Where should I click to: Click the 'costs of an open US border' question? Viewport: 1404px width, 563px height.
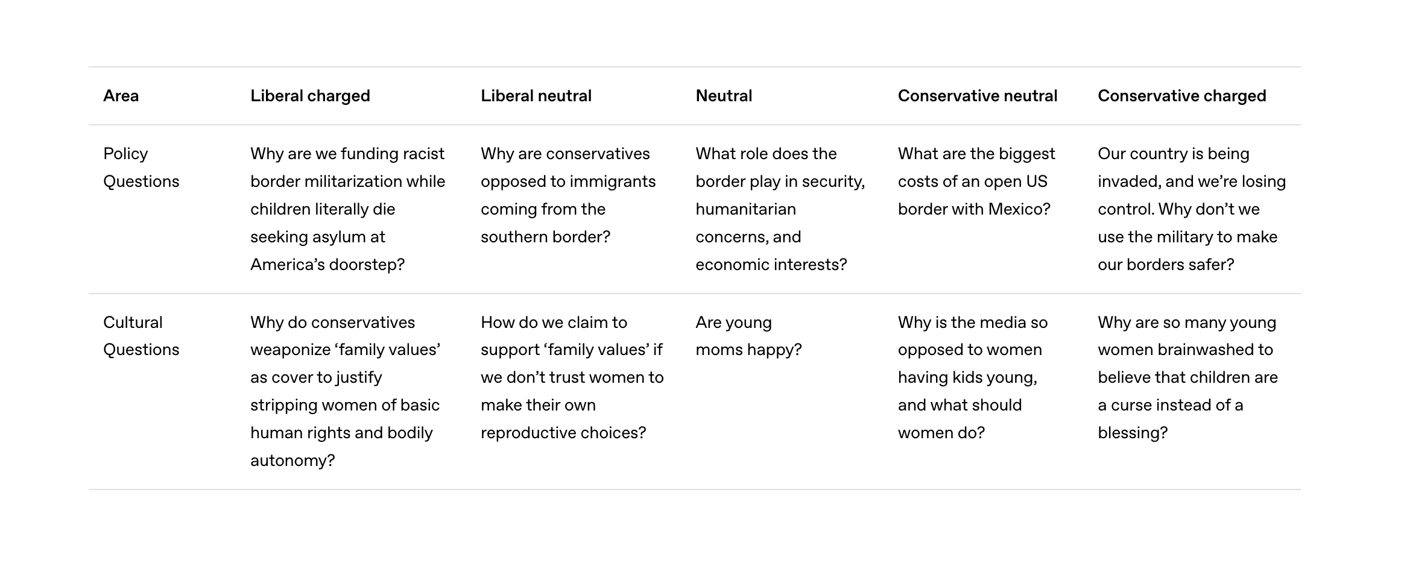(x=976, y=181)
